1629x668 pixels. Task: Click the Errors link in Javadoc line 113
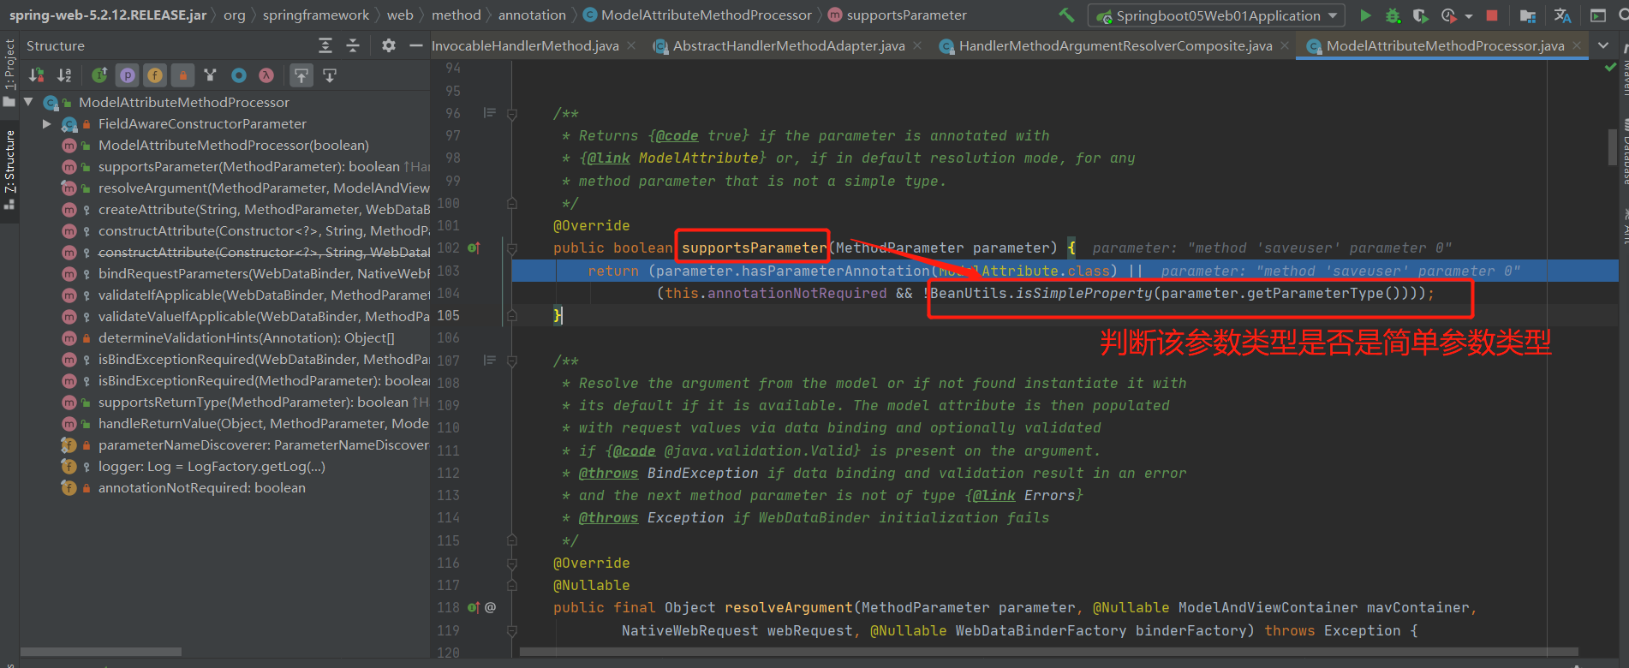point(1049,495)
